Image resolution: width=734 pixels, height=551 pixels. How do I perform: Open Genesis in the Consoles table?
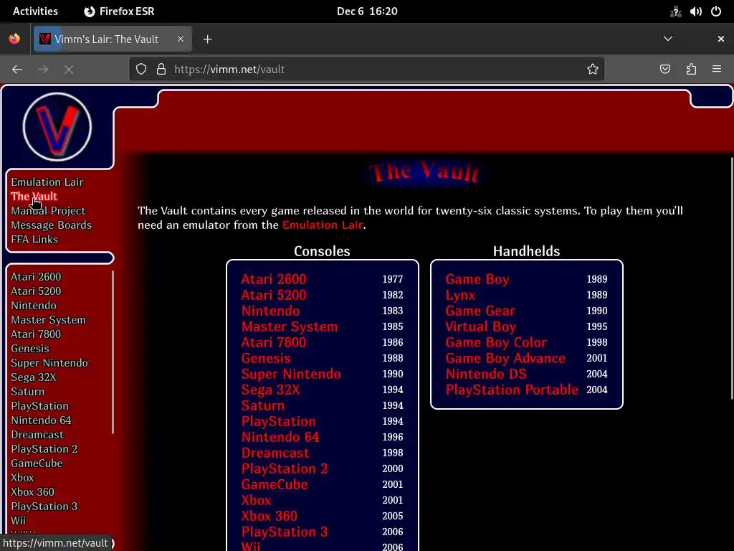pyautogui.click(x=266, y=358)
